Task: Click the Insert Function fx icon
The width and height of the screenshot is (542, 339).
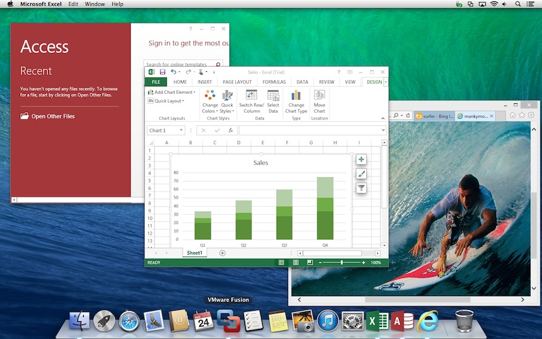Action: (x=230, y=130)
